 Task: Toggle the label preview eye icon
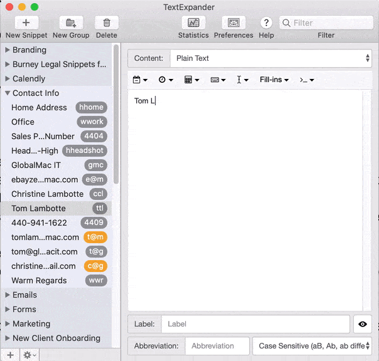(362, 324)
